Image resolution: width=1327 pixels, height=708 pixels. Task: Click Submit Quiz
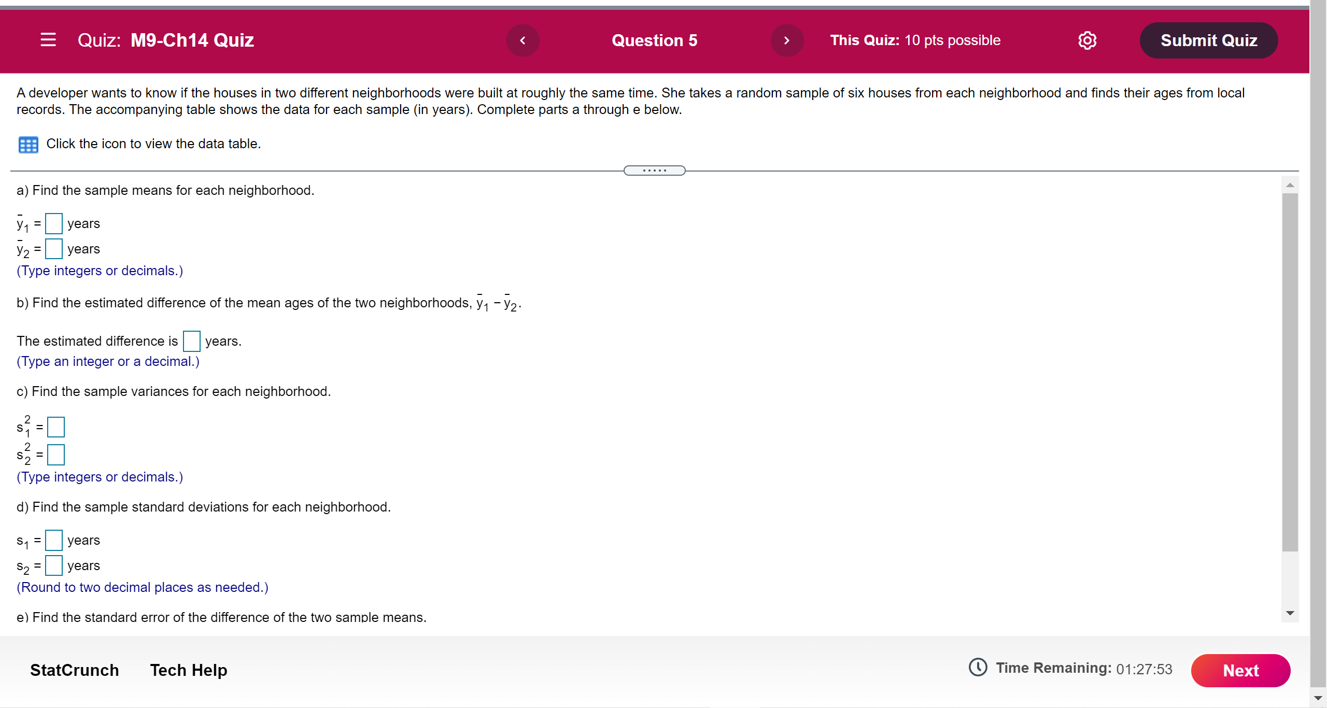(1208, 40)
